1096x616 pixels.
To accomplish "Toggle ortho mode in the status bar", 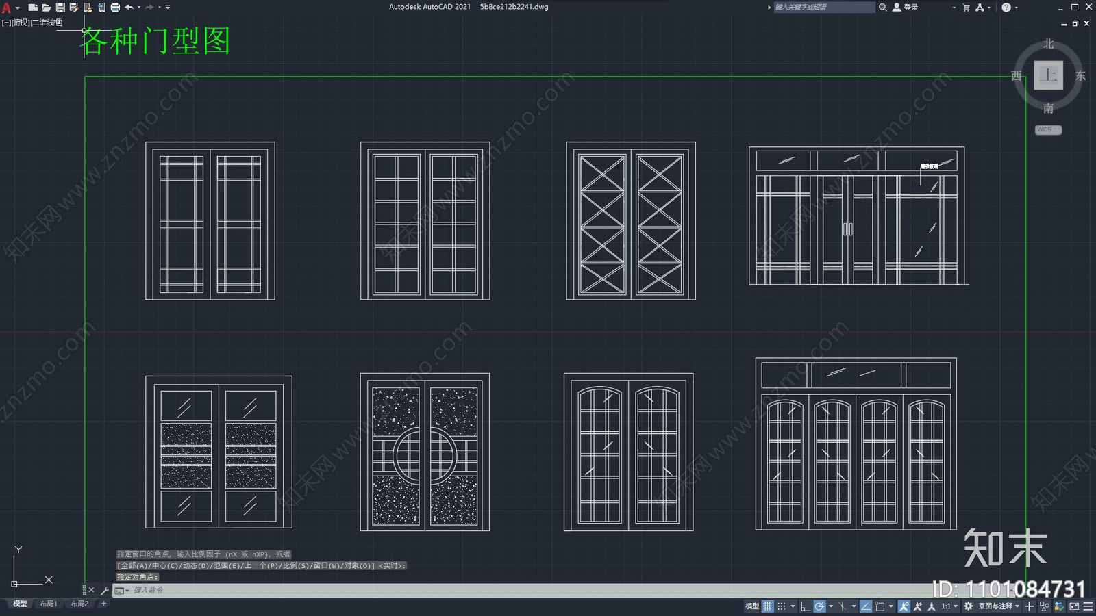I will [x=806, y=606].
